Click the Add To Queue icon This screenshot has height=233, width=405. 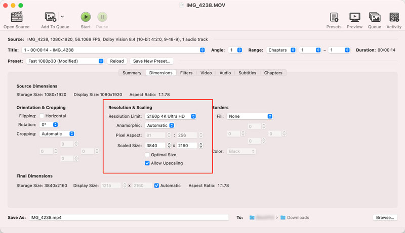pyautogui.click(x=51, y=17)
